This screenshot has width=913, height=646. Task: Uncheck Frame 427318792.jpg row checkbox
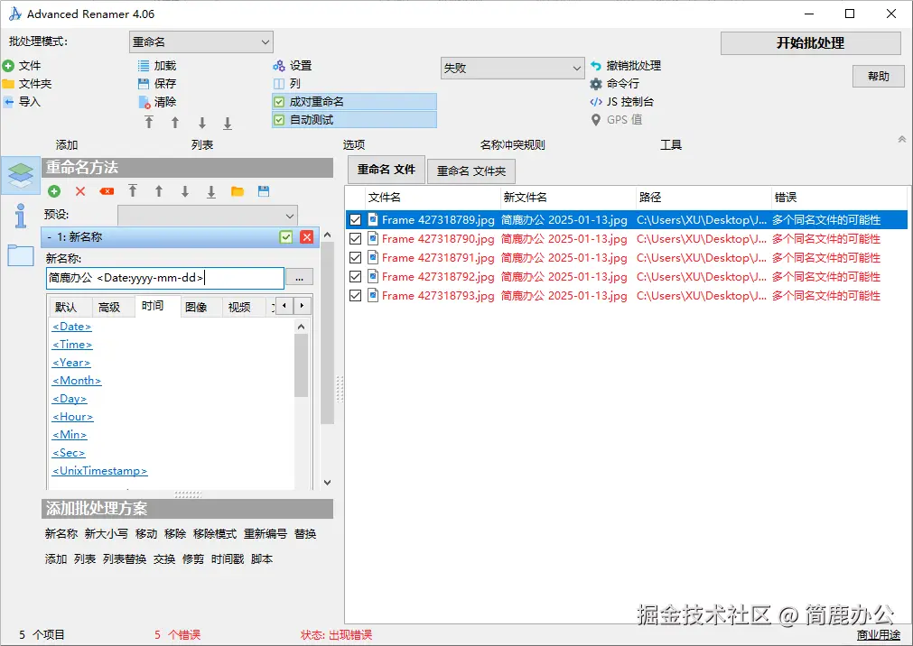click(355, 276)
